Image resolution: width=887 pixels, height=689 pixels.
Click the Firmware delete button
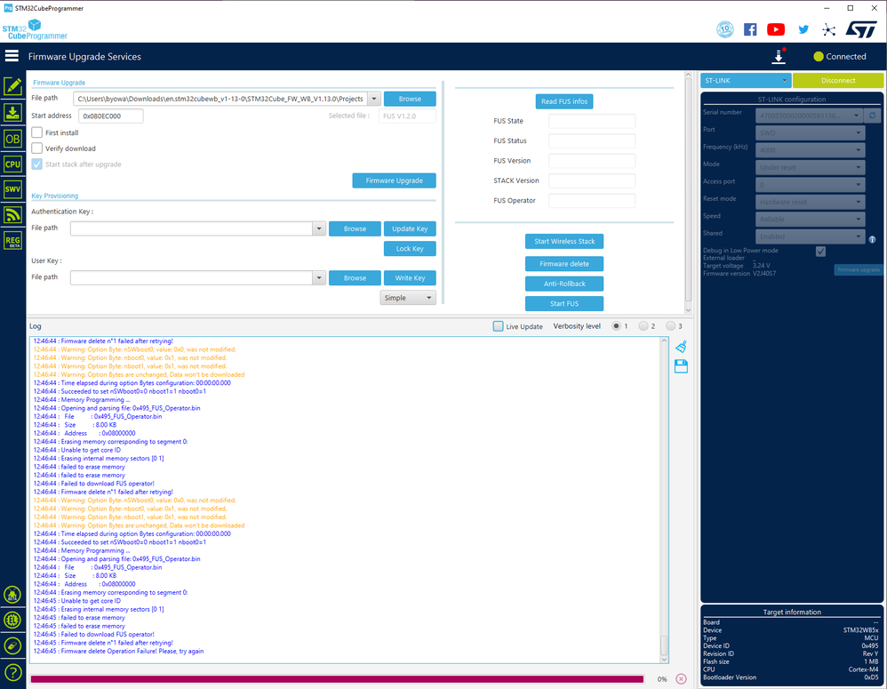pyautogui.click(x=564, y=264)
